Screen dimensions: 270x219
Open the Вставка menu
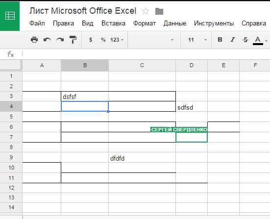click(113, 23)
